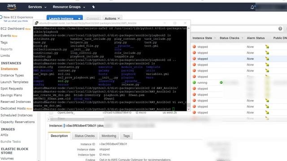Open Launch Templates in sidebar
The height and width of the screenshot is (161, 287).
coord(14,82)
